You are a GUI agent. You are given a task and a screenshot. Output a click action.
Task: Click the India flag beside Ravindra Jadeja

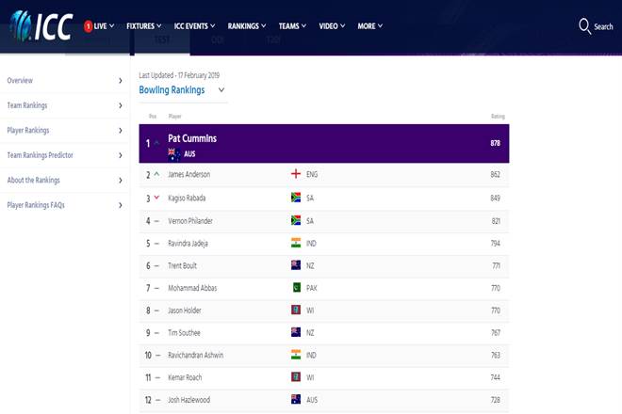[x=296, y=243]
